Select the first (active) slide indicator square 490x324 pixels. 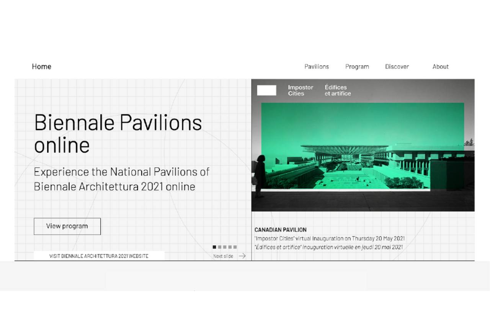point(214,247)
